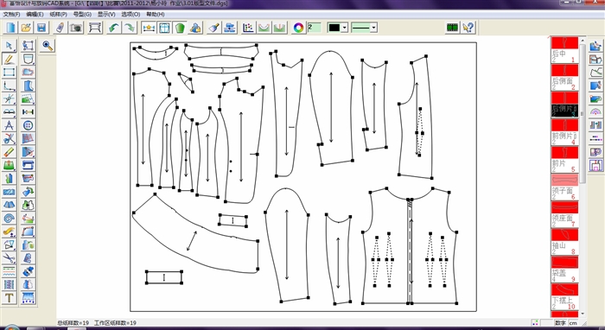This screenshot has height=330, width=605.
Task: Click the digitizer camera icon
Action: [x=76, y=28]
